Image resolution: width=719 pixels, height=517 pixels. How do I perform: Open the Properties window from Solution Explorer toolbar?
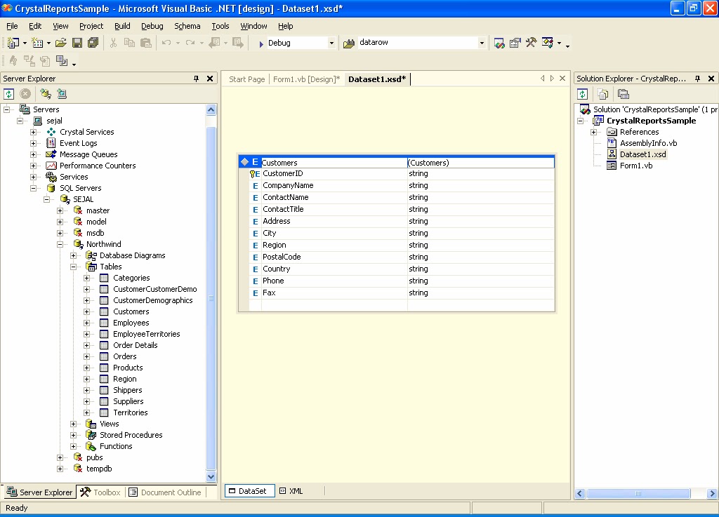623,93
